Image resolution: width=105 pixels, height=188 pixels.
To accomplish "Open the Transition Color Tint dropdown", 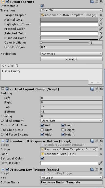I will click(x=71, y=10).
